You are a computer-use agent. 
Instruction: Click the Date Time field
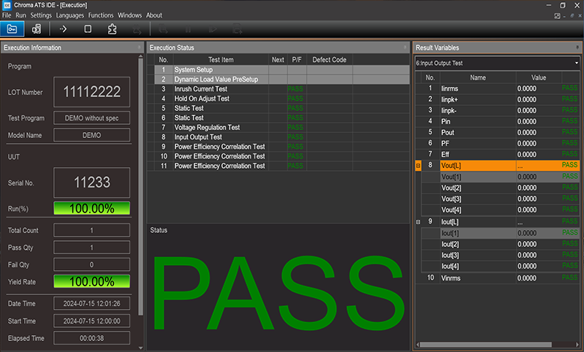(91, 304)
